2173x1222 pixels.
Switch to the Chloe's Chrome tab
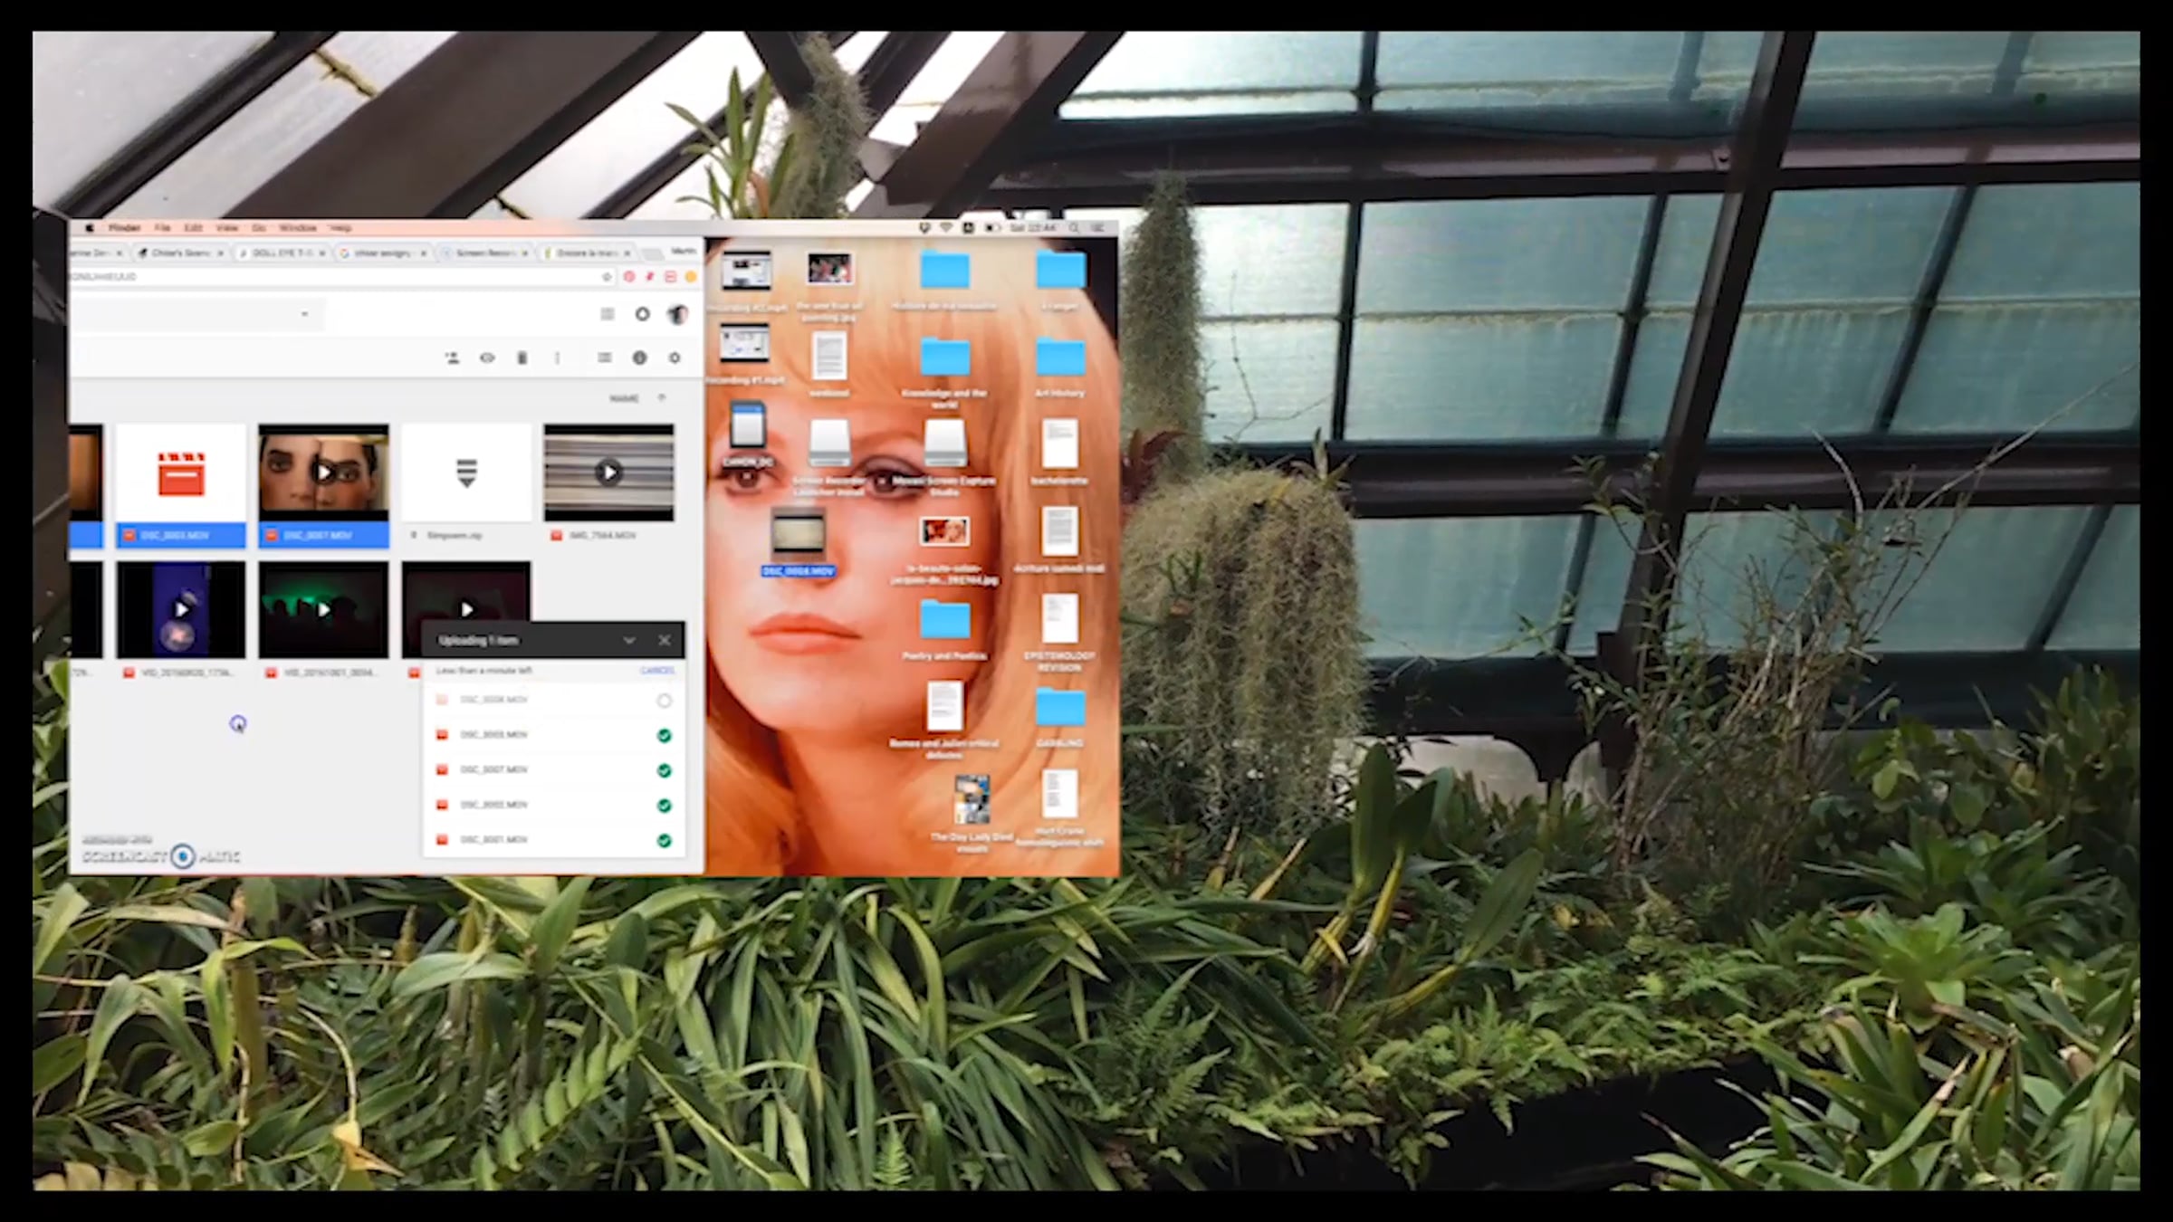pos(181,253)
